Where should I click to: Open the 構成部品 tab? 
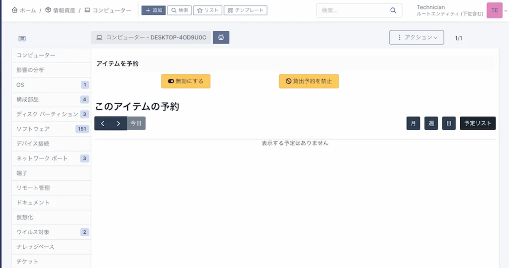click(51, 99)
